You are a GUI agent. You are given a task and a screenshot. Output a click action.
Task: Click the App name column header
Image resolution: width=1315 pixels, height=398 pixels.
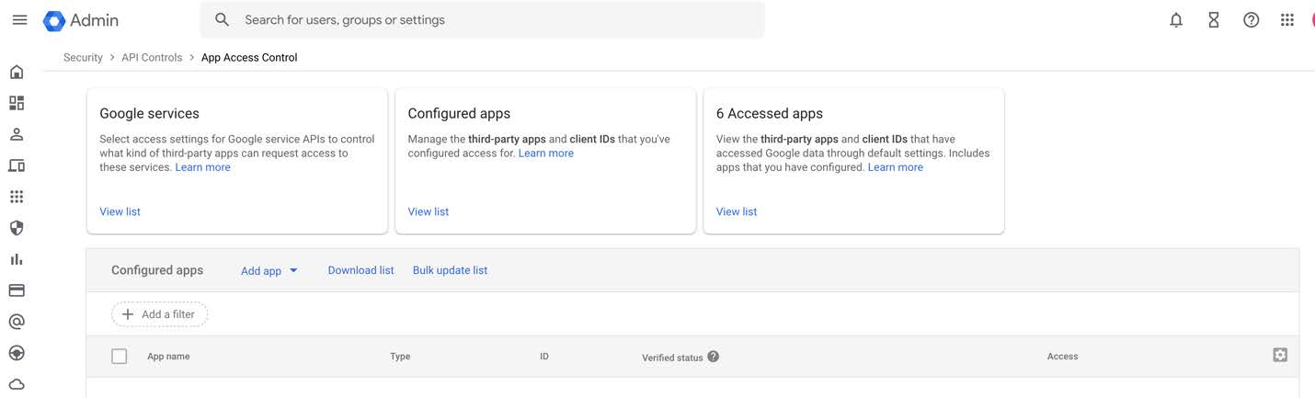[168, 357]
